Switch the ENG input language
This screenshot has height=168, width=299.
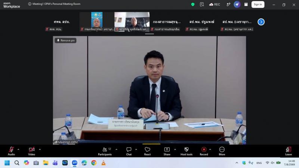tap(259, 163)
